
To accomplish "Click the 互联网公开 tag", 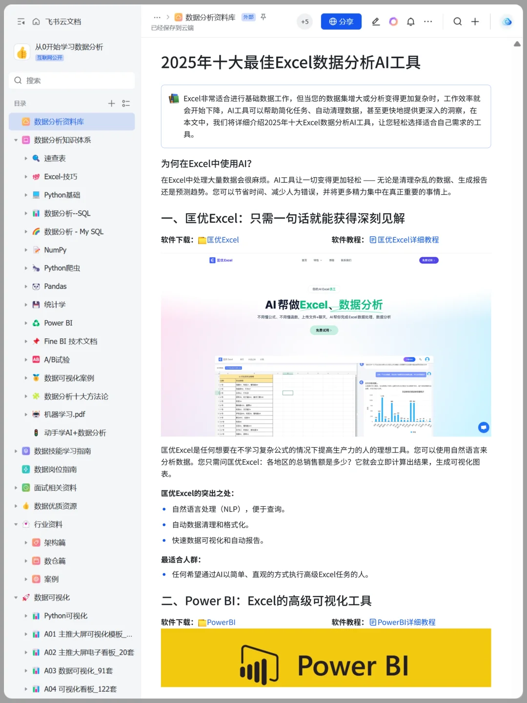I will [x=50, y=58].
